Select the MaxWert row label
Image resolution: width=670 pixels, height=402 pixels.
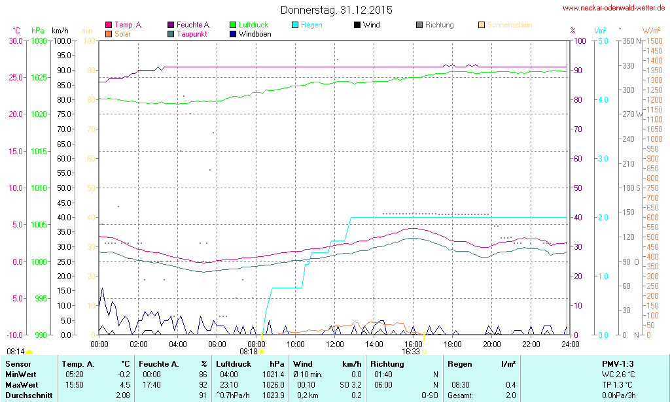(21, 385)
